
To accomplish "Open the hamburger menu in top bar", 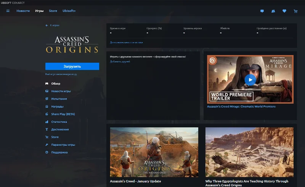I will 8,11.
